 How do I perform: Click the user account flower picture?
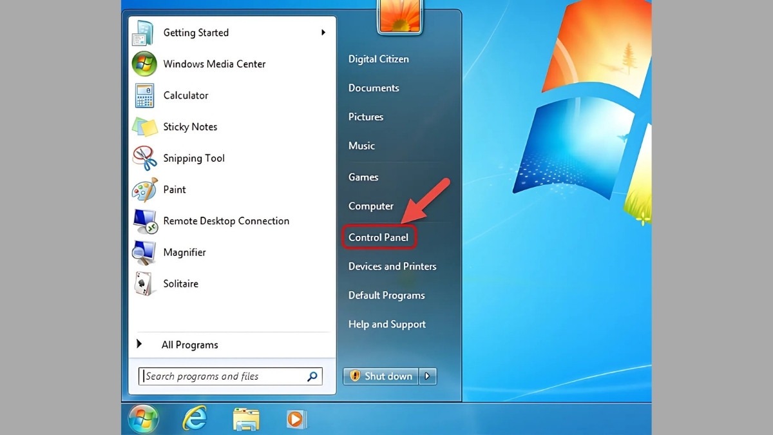pos(400,15)
